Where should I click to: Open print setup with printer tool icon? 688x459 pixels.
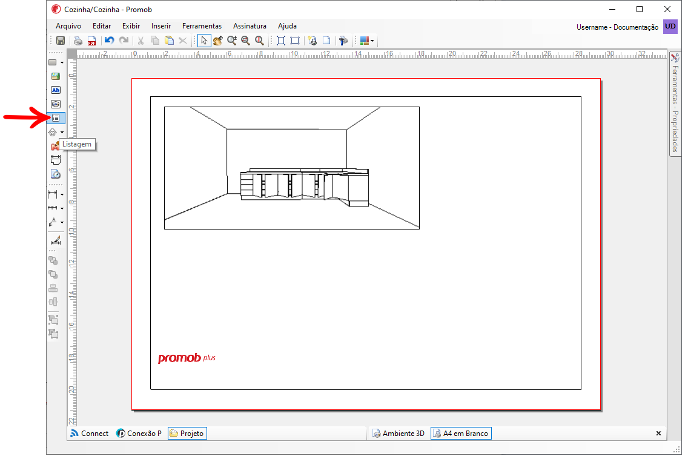343,41
